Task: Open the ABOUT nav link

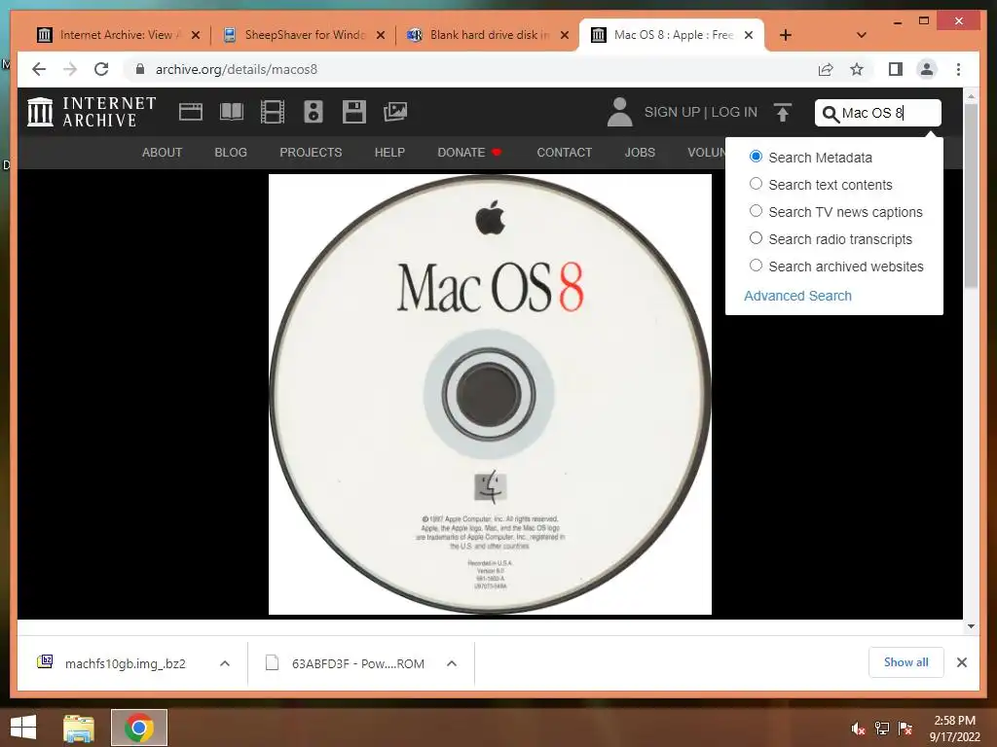Action: (x=163, y=153)
